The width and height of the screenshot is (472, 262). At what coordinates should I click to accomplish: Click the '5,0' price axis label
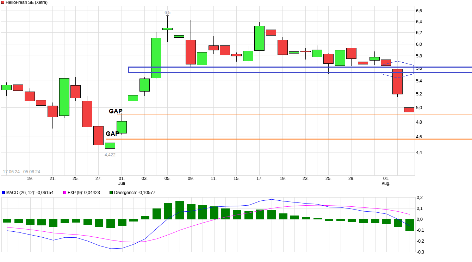419,108
